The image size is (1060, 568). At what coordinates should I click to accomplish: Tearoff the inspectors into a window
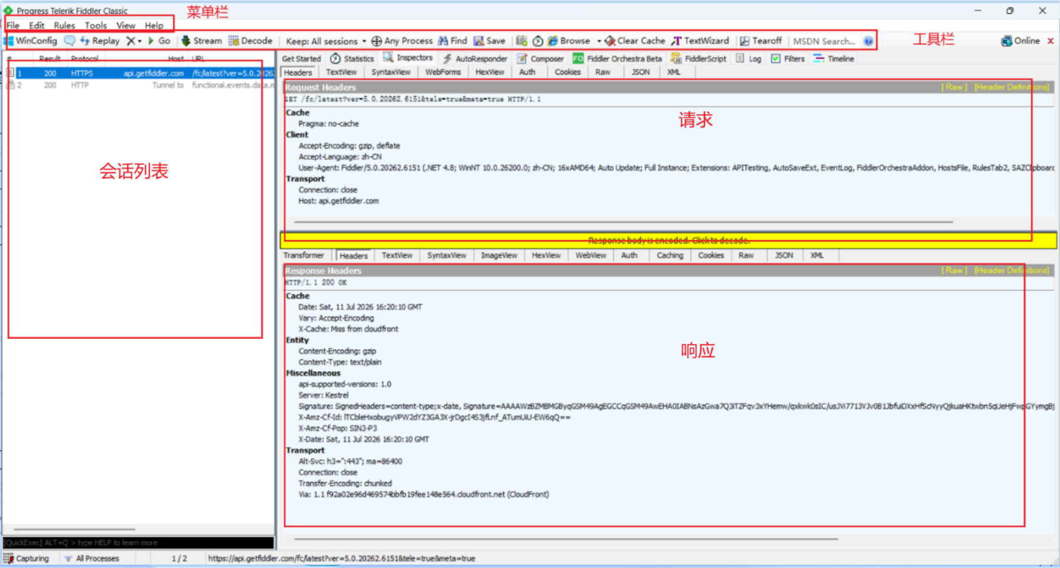761,41
